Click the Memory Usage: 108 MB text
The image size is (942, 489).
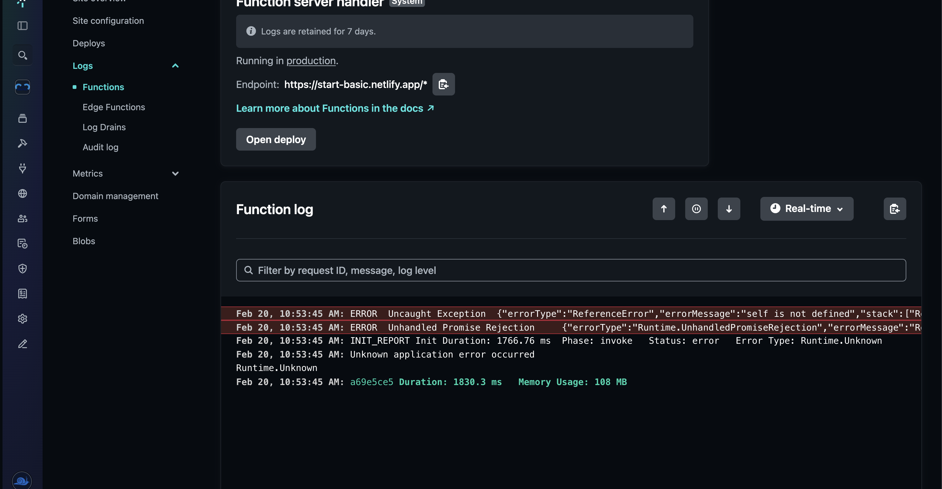coord(573,382)
